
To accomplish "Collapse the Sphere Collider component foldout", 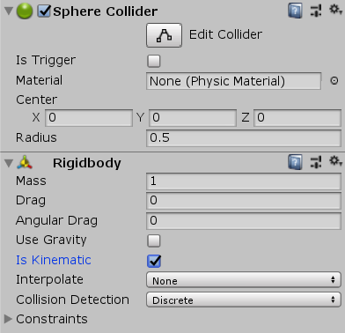I will coord(9,11).
